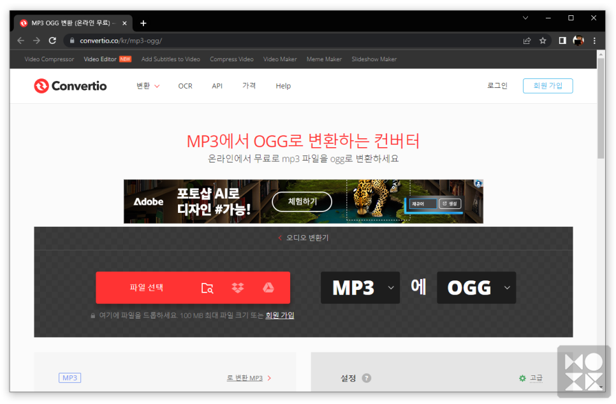616x404 pixels.
Task: Click the 고급 settings link
Action: click(536, 378)
